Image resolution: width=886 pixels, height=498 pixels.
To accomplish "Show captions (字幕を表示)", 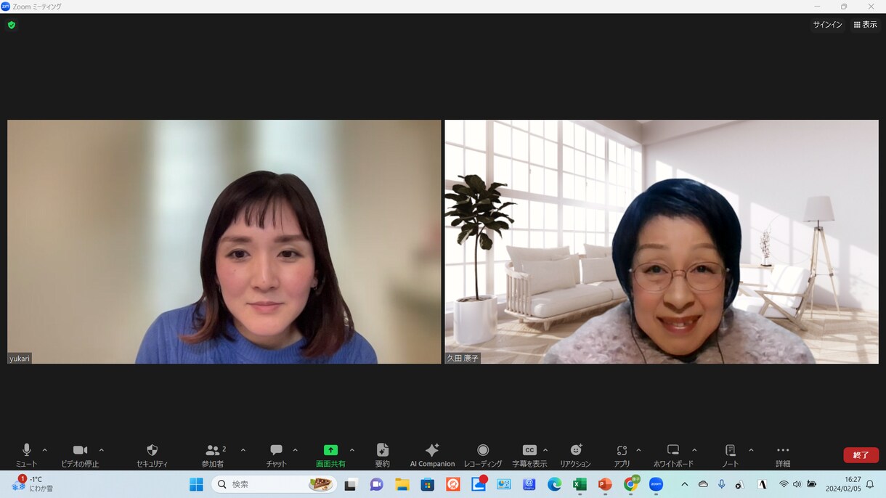I will tap(529, 455).
